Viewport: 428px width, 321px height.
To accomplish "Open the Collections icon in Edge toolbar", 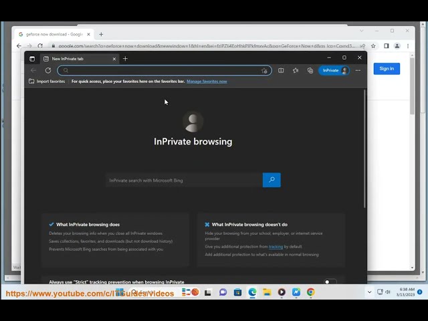I will [310, 70].
